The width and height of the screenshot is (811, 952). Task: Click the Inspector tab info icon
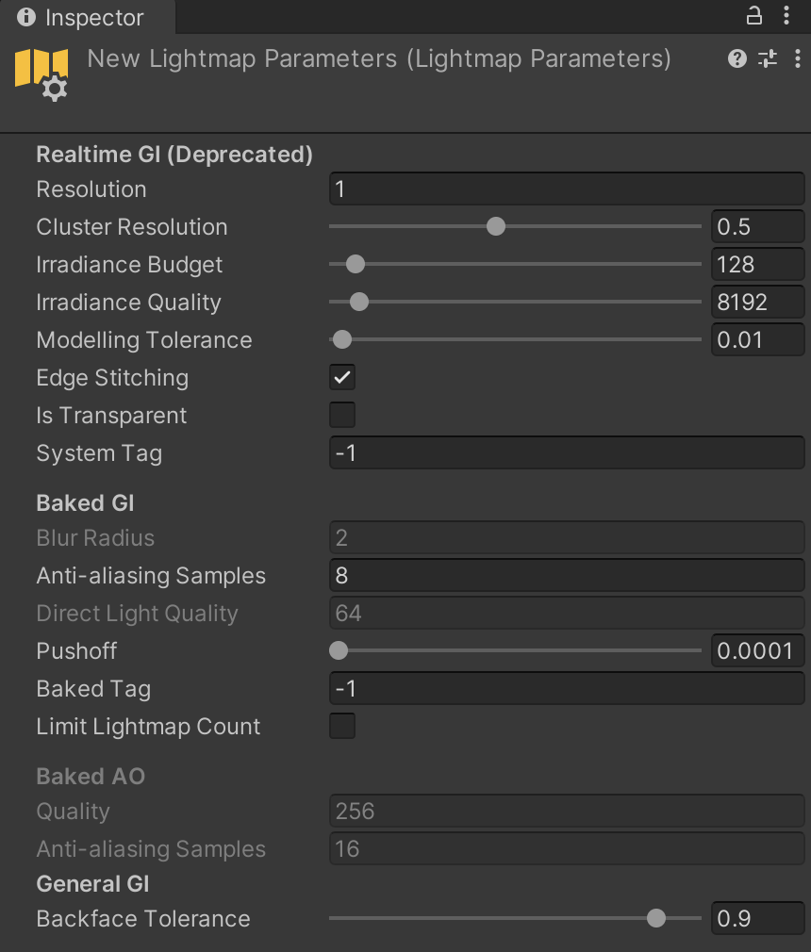26,18
